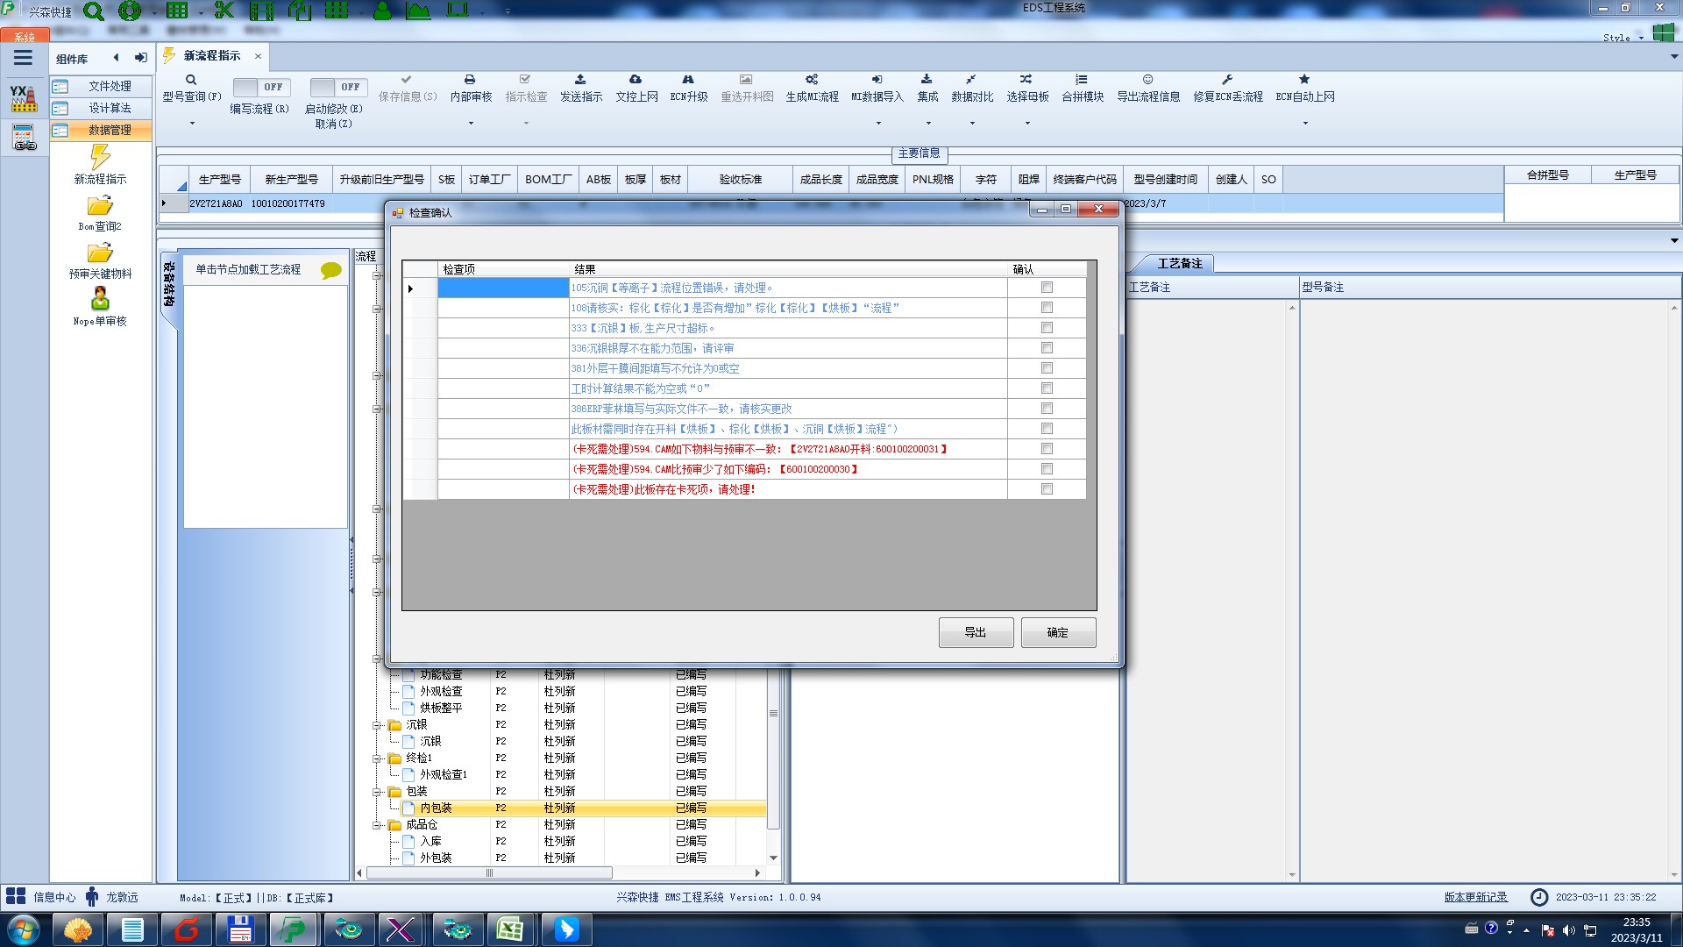Expand dropdown arrow under 集成
1683x947 pixels.
(x=928, y=123)
